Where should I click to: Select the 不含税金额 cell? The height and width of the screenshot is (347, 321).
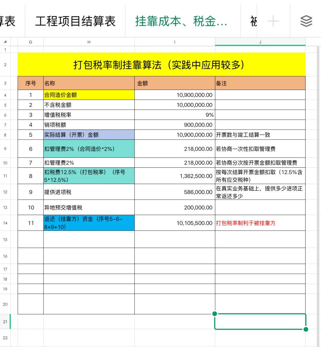89,105
